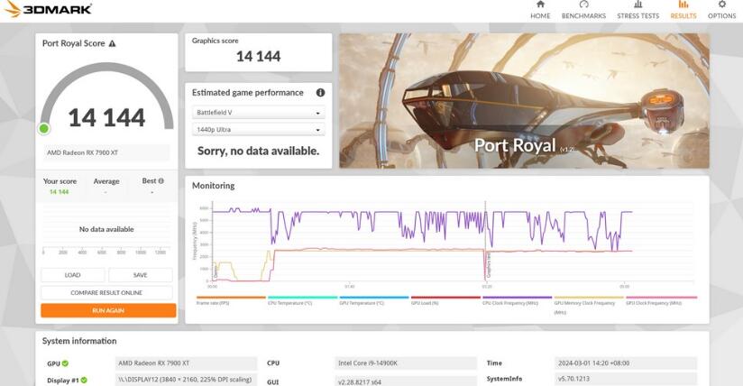
Task: Click the System information heading
Action: coord(79,341)
